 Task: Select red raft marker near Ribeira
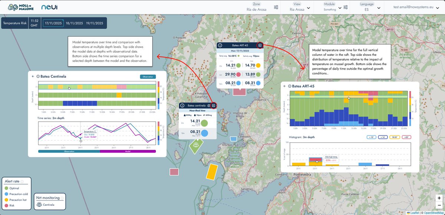point(174,172)
